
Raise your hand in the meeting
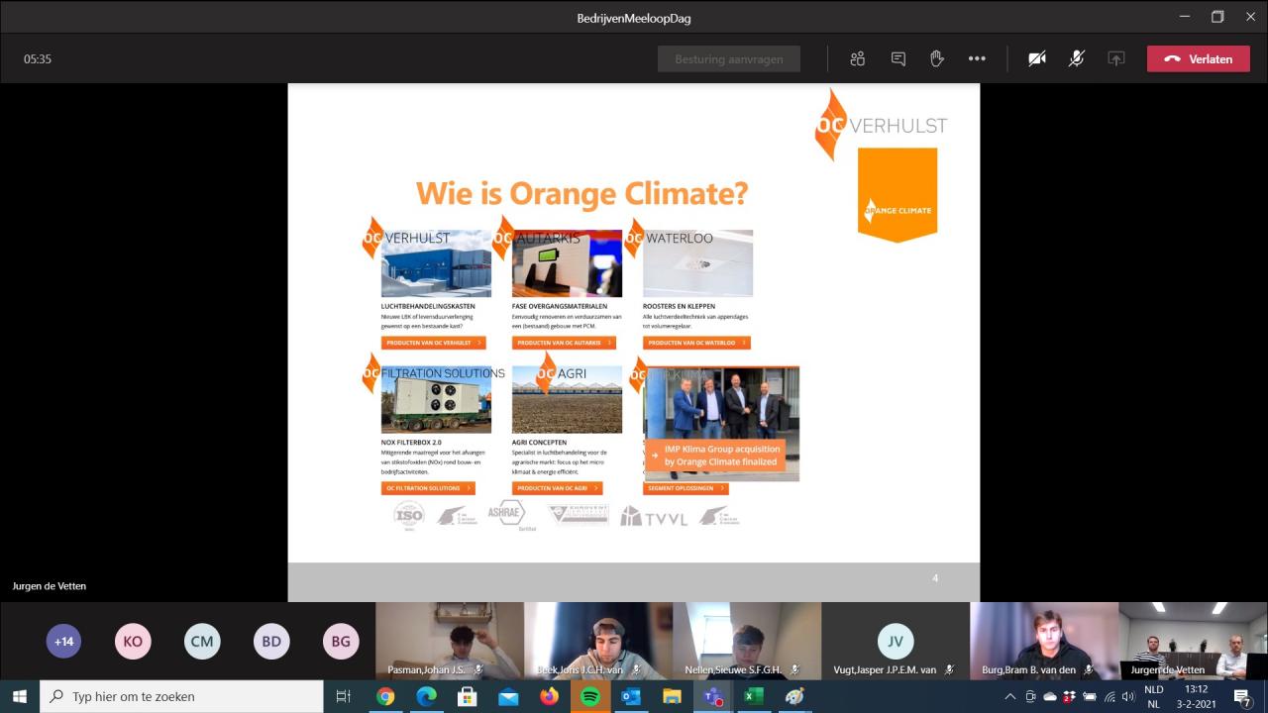coord(937,58)
